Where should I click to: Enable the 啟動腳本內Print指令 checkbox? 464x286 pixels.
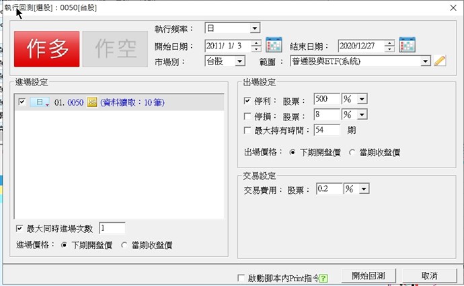pyautogui.click(x=241, y=278)
